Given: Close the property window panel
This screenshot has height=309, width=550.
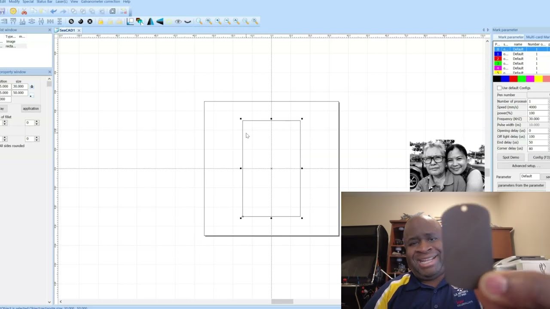Looking at the screenshot, I should click(x=49, y=72).
